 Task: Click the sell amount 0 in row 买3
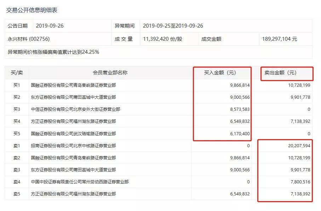pyautogui.click(x=309, y=109)
